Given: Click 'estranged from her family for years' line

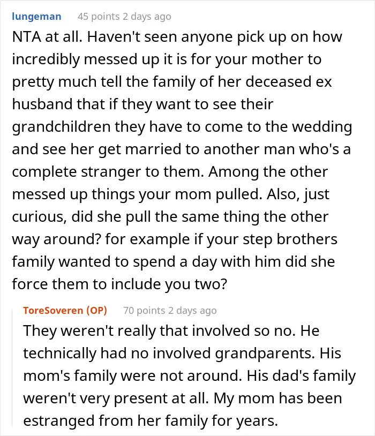Looking at the screenshot, I should (x=151, y=421).
